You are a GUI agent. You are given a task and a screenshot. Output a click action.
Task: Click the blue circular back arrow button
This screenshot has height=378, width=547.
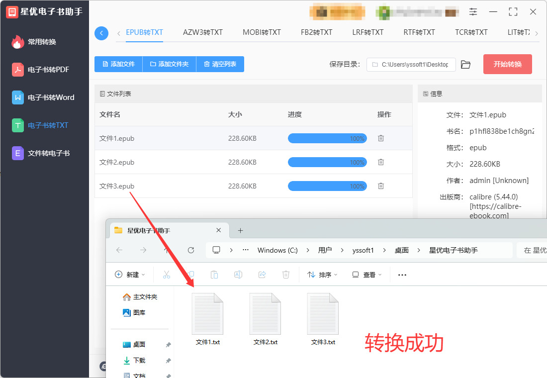click(101, 33)
